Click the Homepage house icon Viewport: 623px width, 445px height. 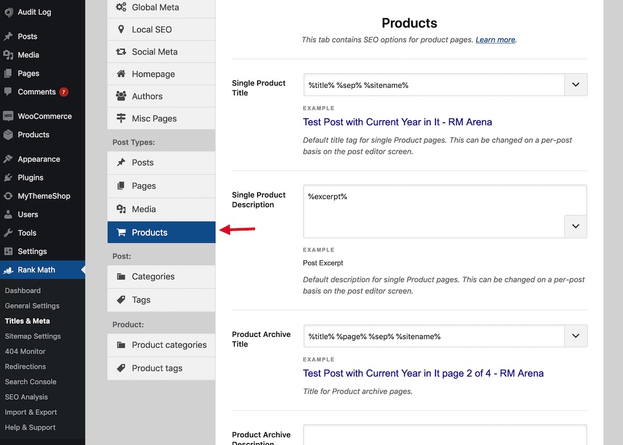(121, 74)
